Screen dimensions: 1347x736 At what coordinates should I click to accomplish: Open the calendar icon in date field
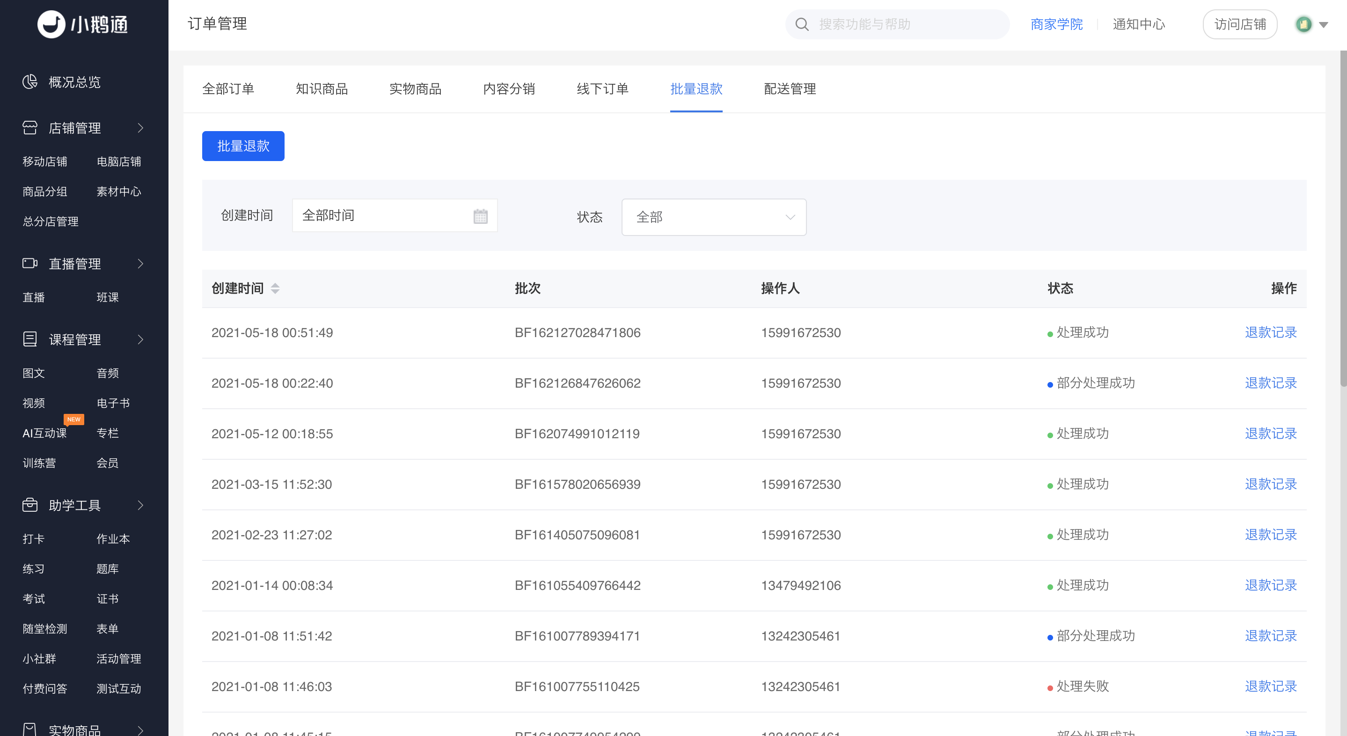coord(480,215)
